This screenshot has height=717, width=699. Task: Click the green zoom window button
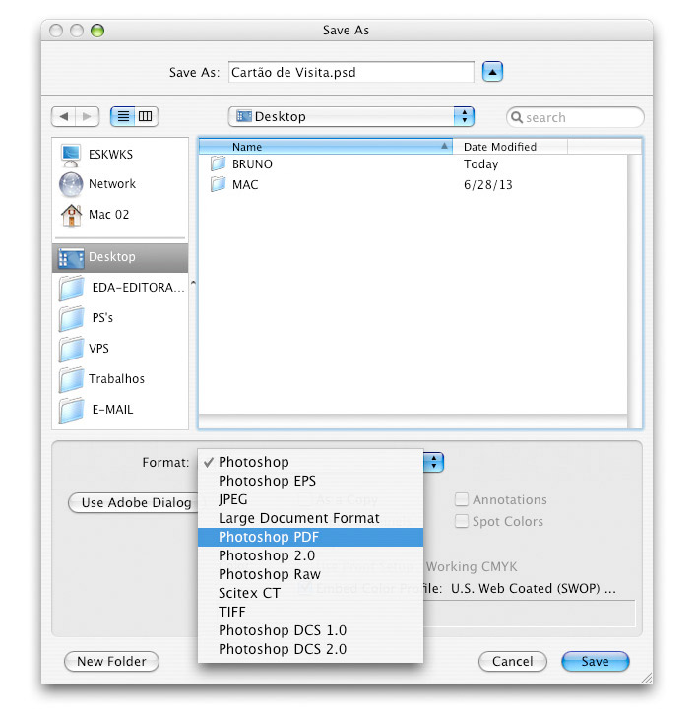[97, 31]
